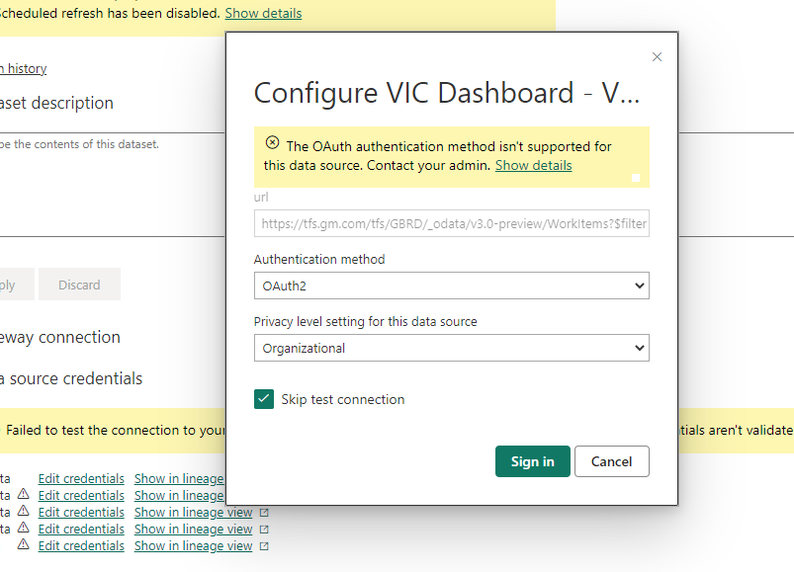The height and width of the screenshot is (572, 794).
Task: Open the Authentication method dropdown
Action: click(x=451, y=286)
